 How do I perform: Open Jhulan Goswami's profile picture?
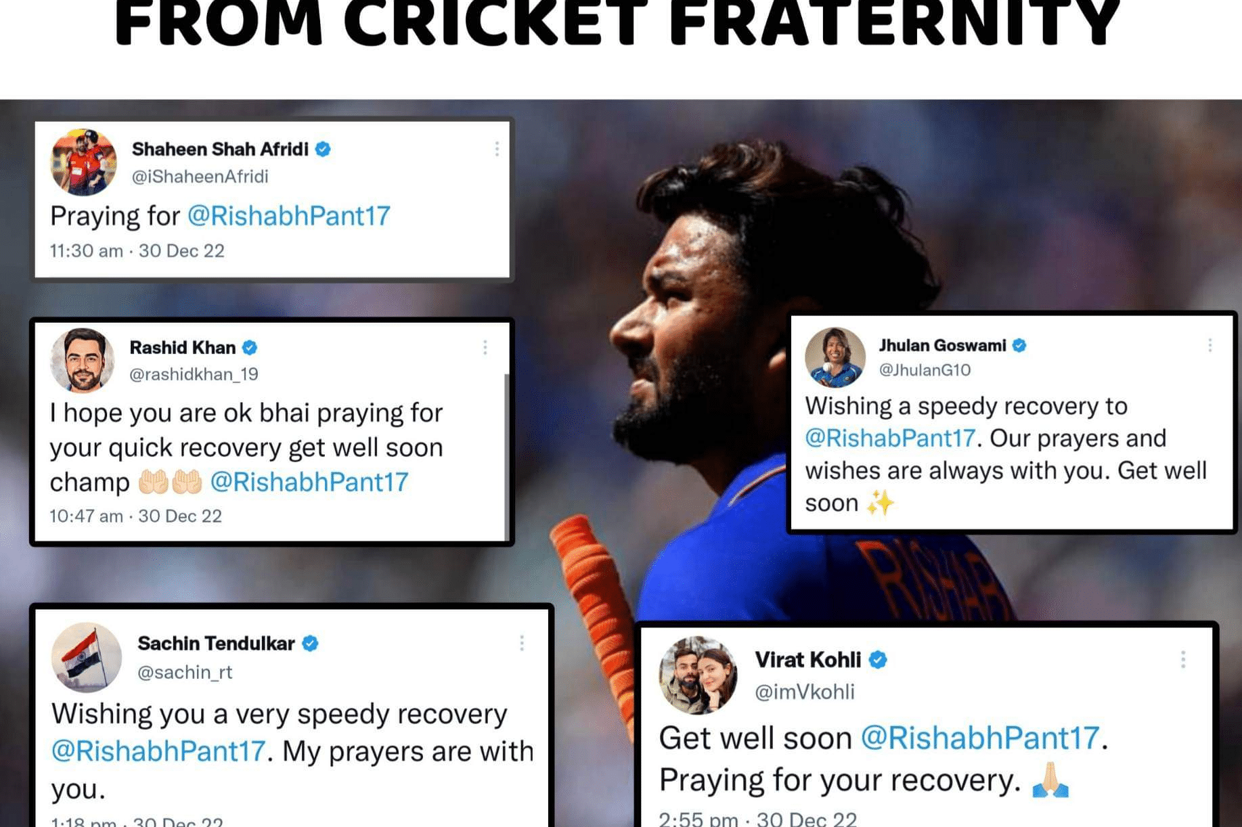(x=835, y=357)
